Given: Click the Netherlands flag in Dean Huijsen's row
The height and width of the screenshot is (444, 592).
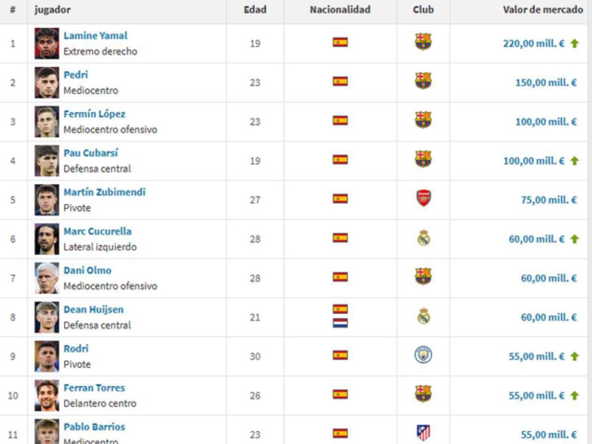Looking at the screenshot, I should [340, 323].
